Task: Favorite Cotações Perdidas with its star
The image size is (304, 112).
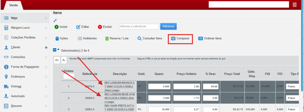Action: [x=46, y=38]
